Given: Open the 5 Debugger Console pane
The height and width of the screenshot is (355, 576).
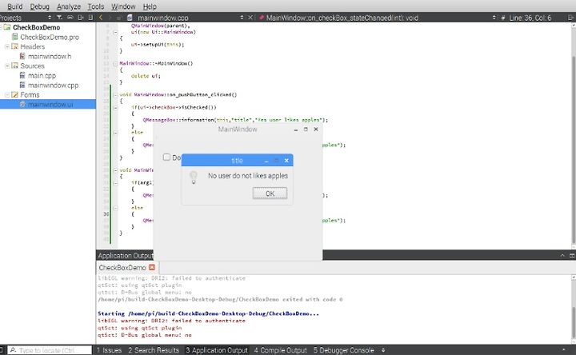Looking at the screenshot, I should (343, 350).
